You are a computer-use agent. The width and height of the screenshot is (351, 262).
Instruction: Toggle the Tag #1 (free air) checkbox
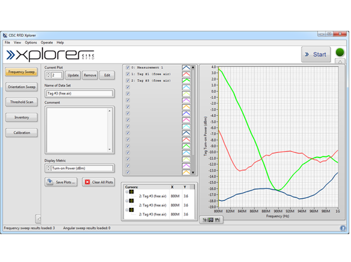tap(128, 74)
